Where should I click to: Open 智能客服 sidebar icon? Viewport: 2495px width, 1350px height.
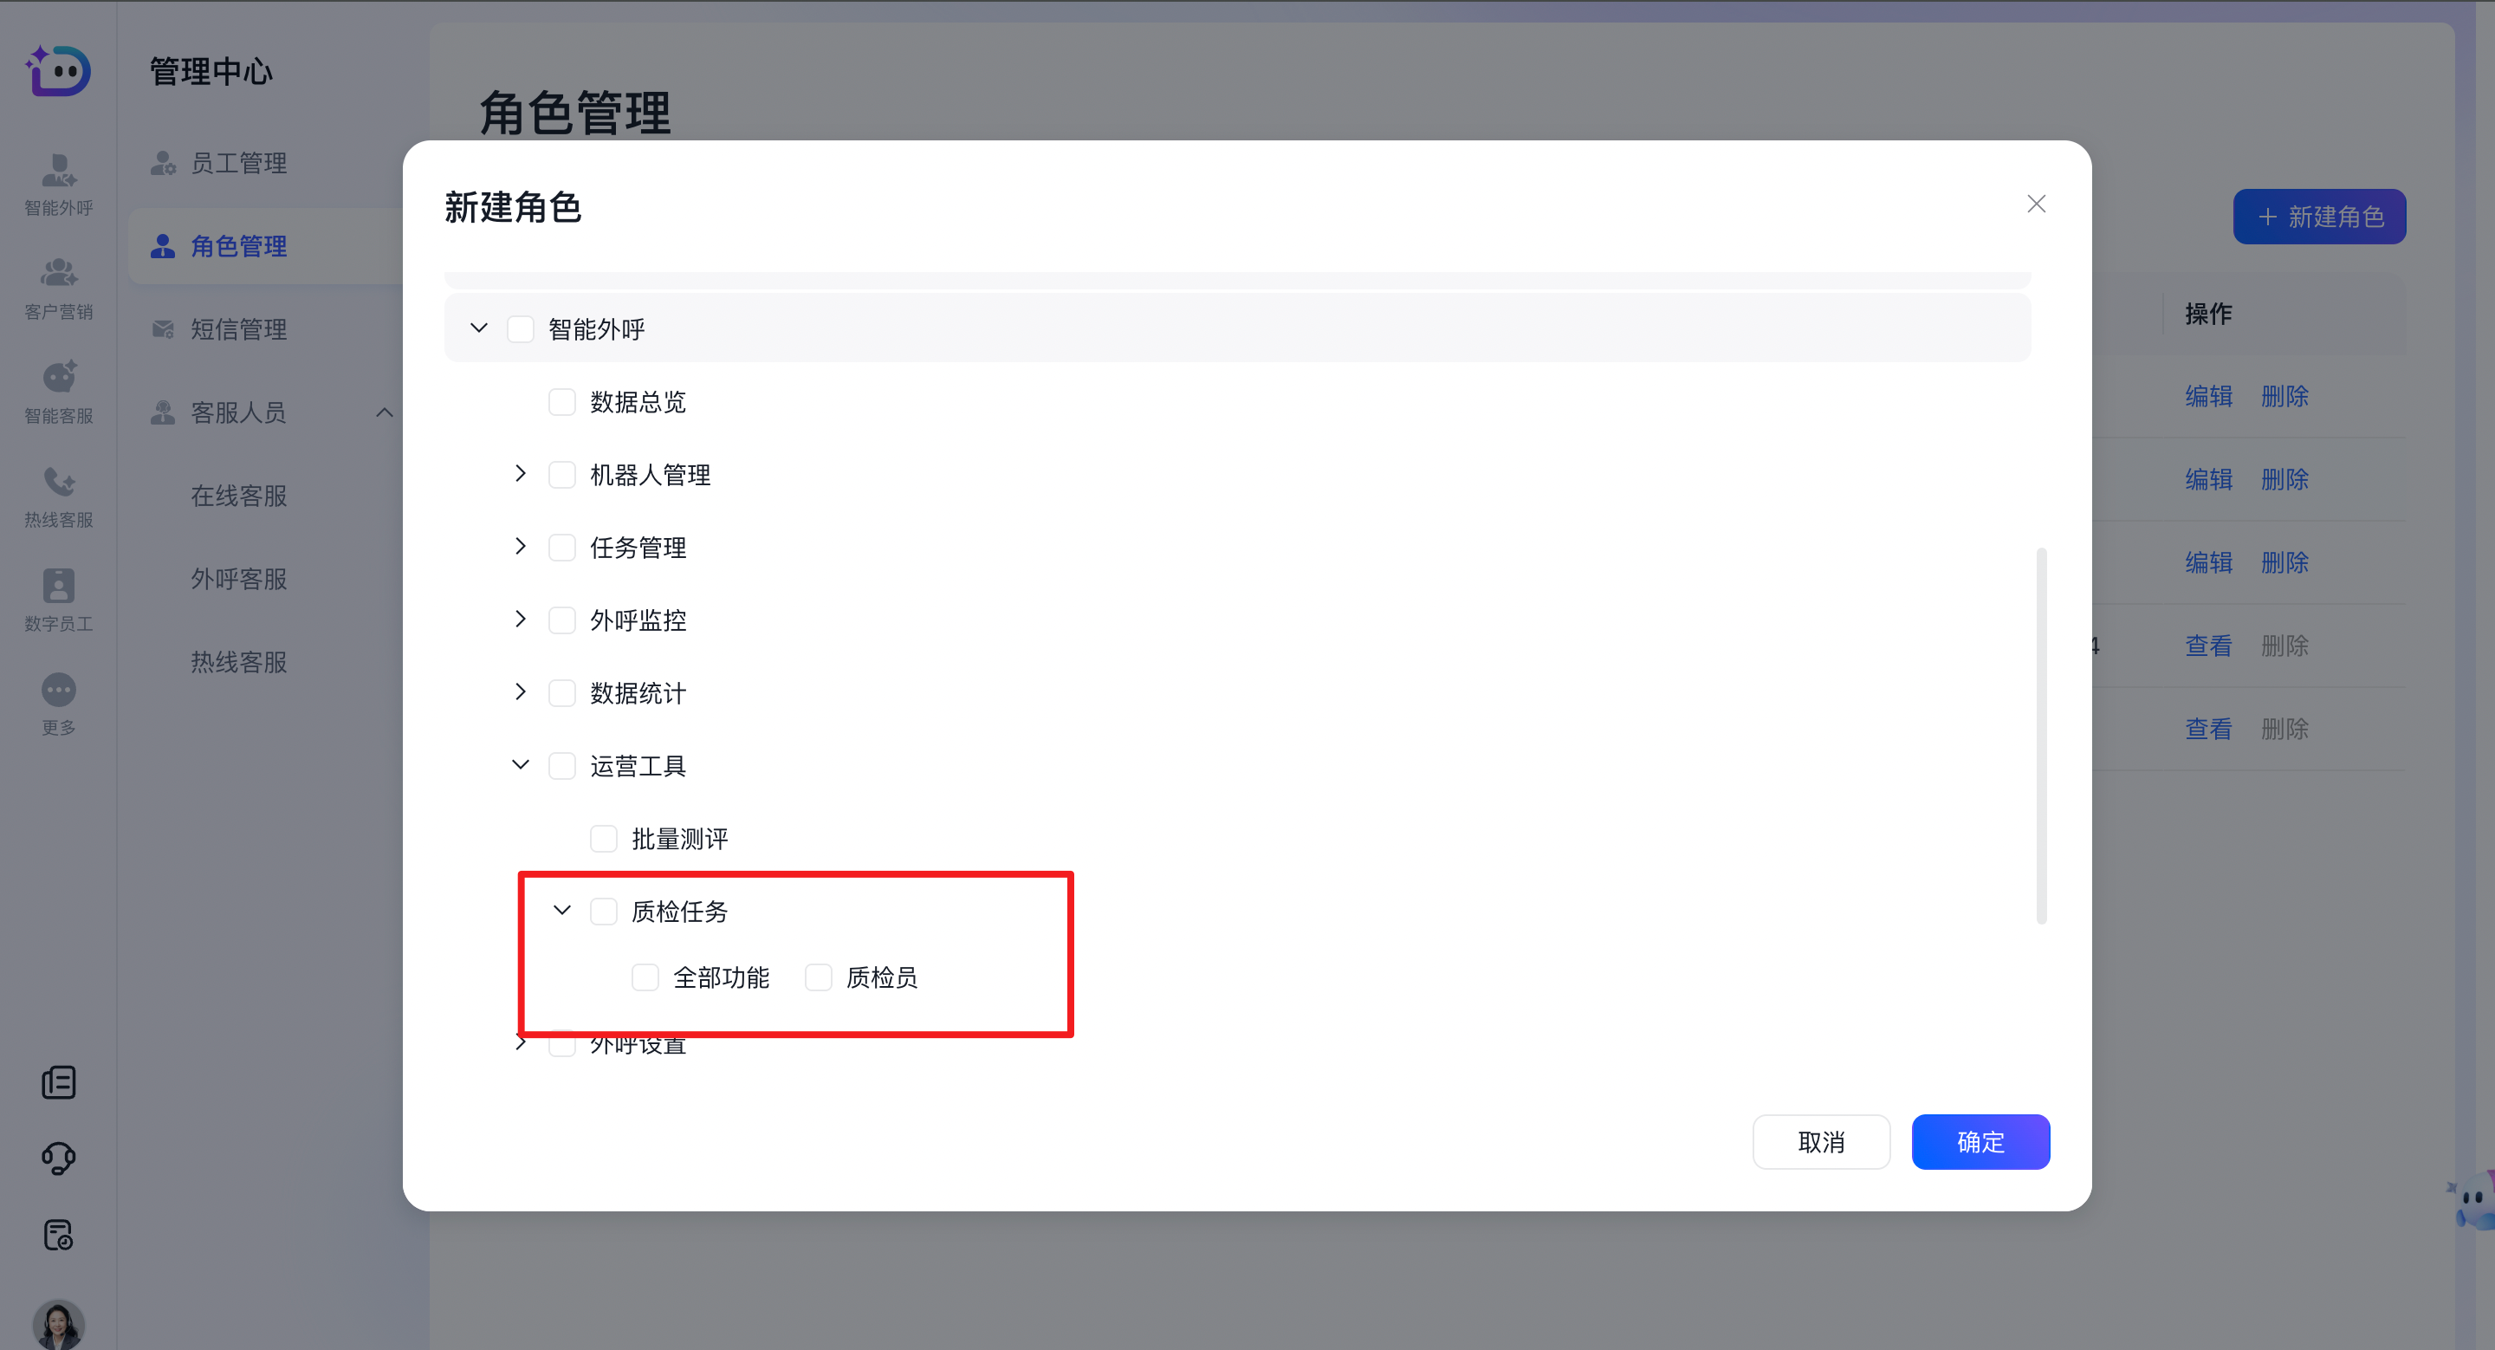(x=58, y=392)
